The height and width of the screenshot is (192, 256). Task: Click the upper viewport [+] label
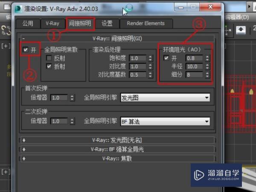6,46
